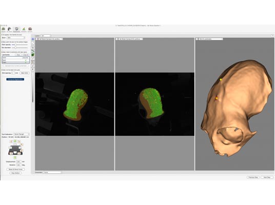The width and height of the screenshot is (275, 205).
Task: Select the first landmark row in the table
Action: point(15,60)
